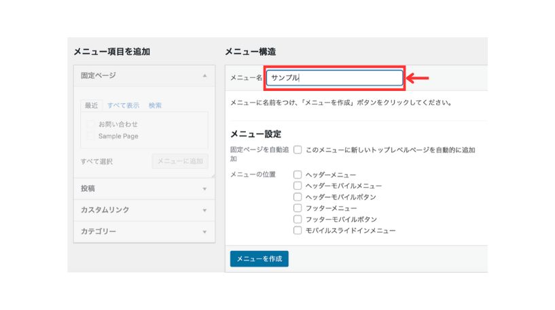This screenshot has width=555, height=310.
Task: Click the すべて選択 link
Action: click(x=96, y=161)
